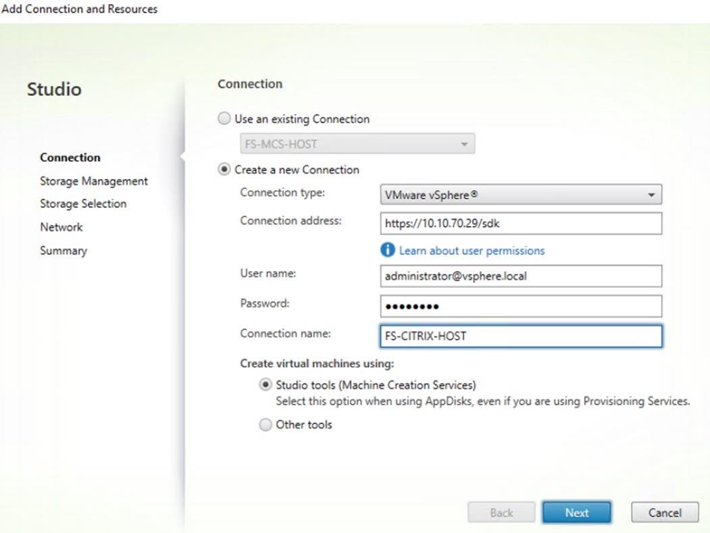Click the Add Connection and Resources window title
This screenshot has height=533, width=710.
(80, 9)
